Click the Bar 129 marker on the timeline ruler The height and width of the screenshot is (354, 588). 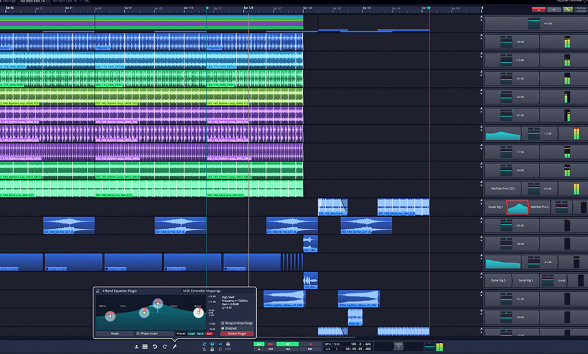pos(248,8)
